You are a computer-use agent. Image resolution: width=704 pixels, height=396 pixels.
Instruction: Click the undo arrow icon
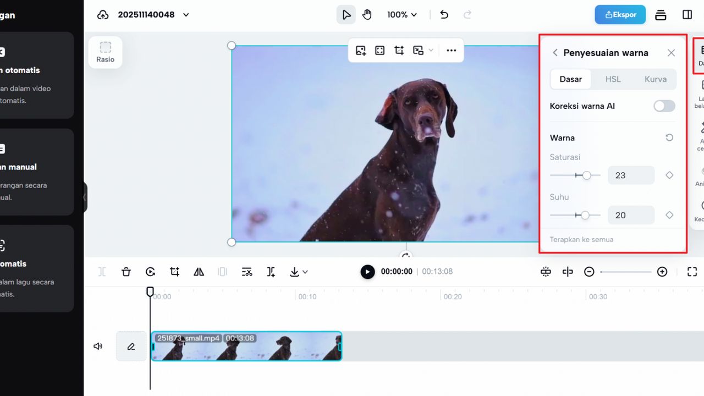pyautogui.click(x=444, y=15)
